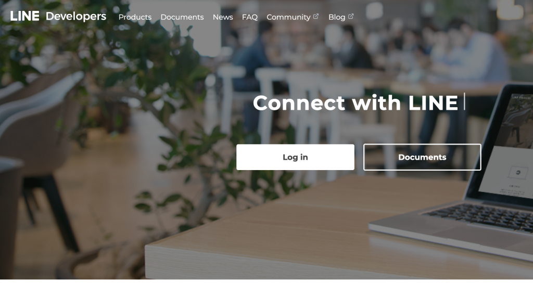Click the external-link icon beside Blog

click(351, 16)
